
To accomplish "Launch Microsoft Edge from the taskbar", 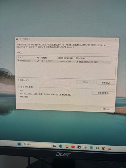I will click(x=61, y=146).
